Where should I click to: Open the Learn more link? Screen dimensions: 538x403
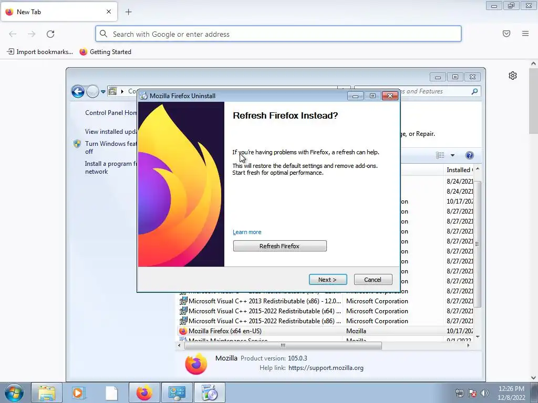247,232
